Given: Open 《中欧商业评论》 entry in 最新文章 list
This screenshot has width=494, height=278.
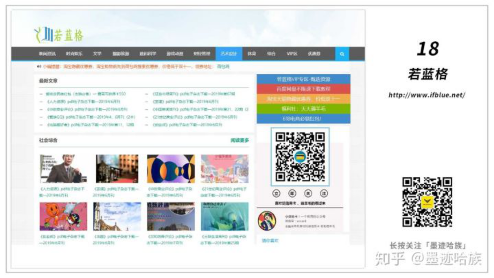Looking at the screenshot, I should pyautogui.click(x=87, y=109).
